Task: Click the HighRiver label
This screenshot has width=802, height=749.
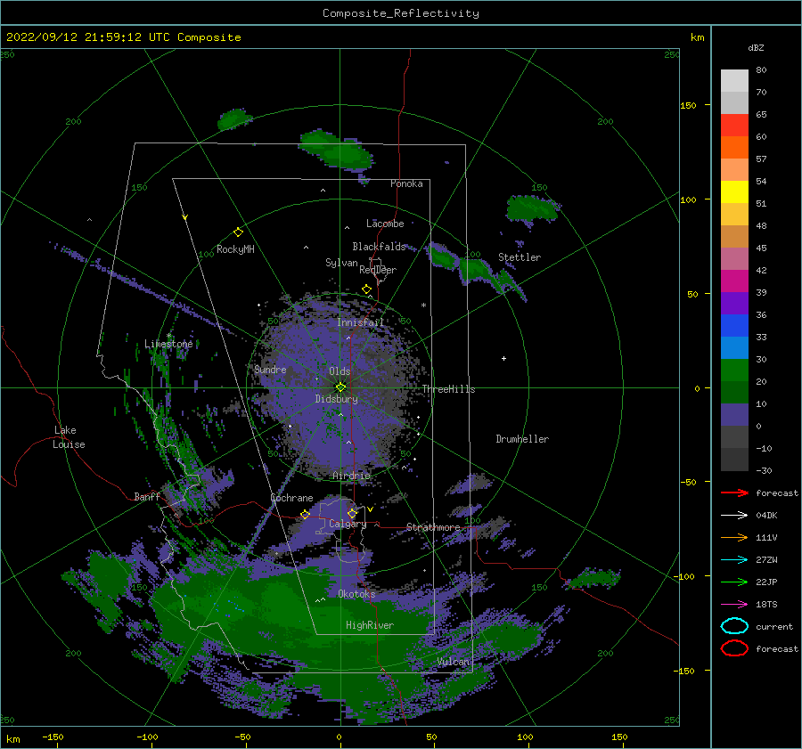Action: [x=370, y=625]
